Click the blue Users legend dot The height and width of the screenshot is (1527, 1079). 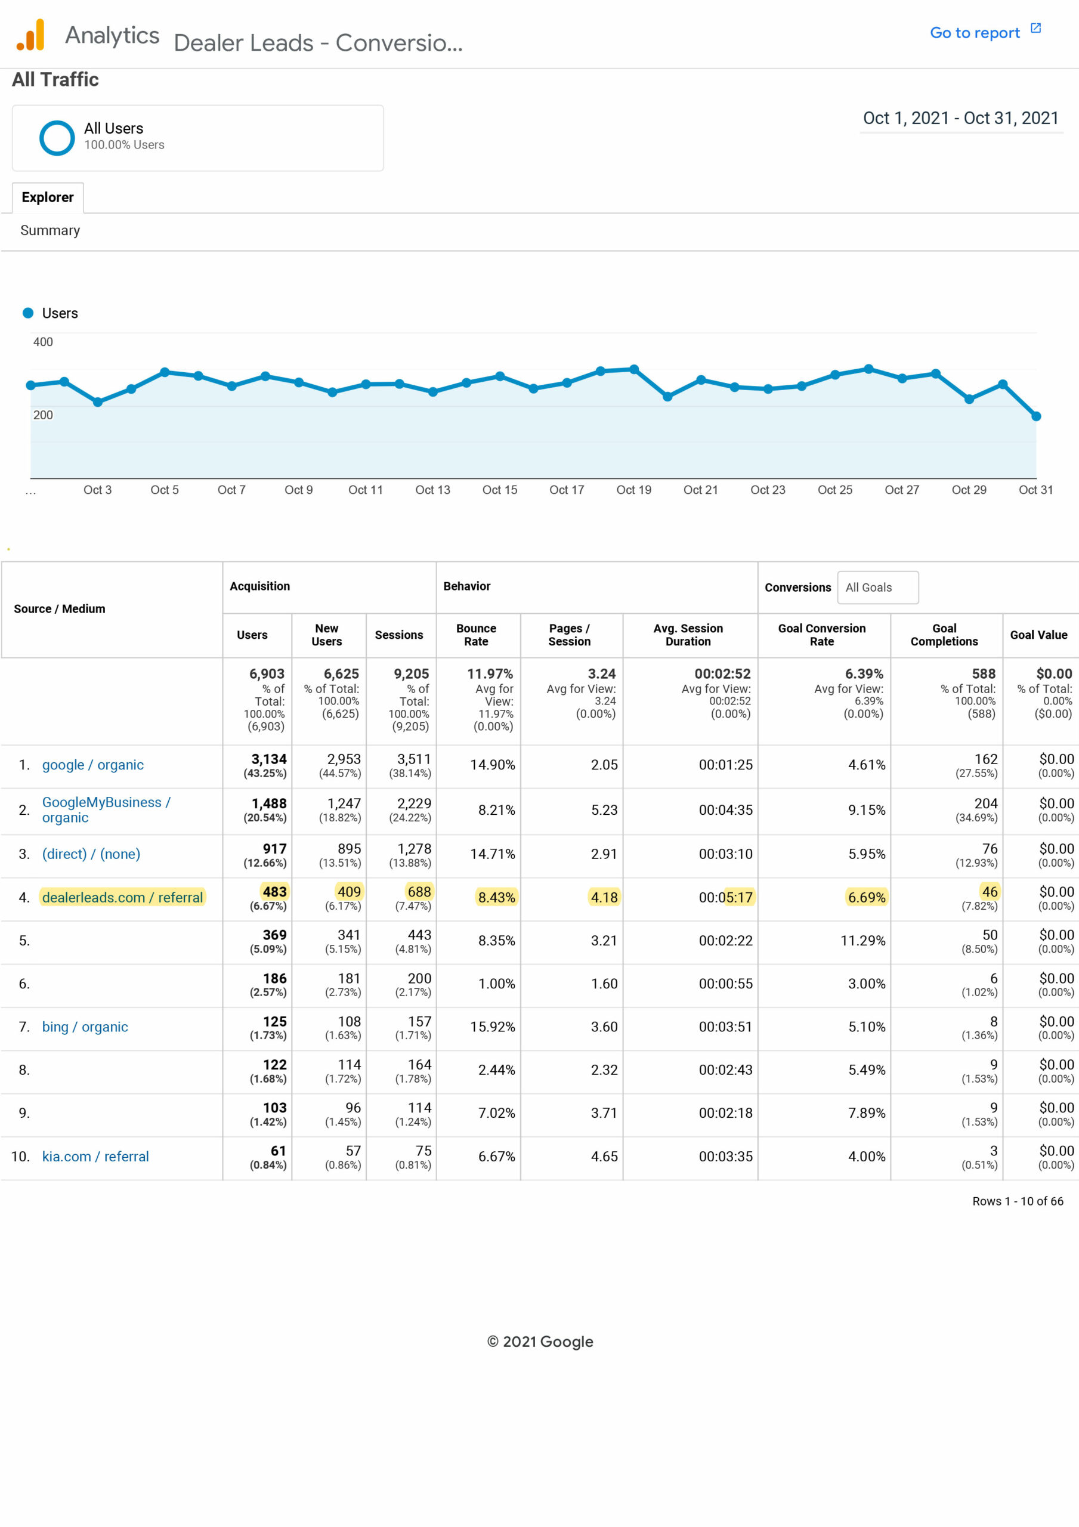[28, 313]
